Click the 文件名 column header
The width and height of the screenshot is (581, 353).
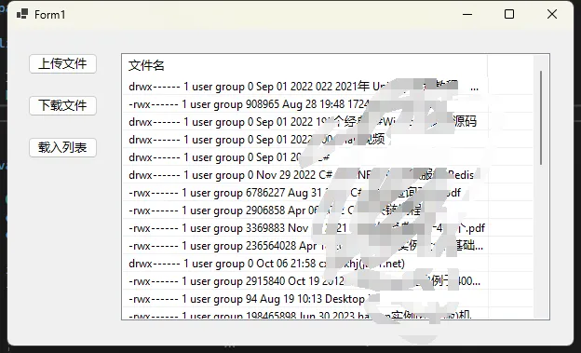[x=305, y=65]
